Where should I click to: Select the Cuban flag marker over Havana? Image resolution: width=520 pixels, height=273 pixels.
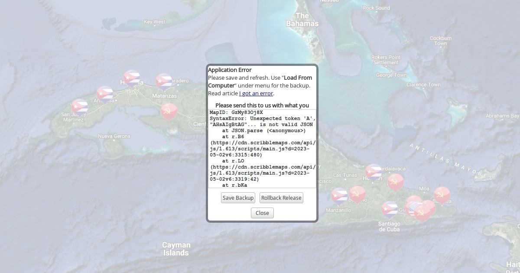coord(131,78)
